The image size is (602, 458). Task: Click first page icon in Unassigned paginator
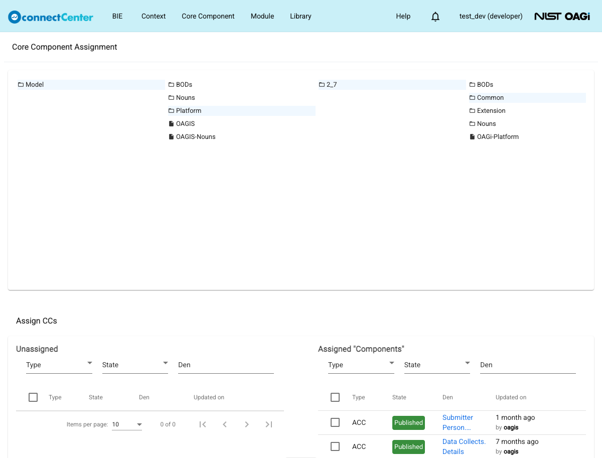203,424
